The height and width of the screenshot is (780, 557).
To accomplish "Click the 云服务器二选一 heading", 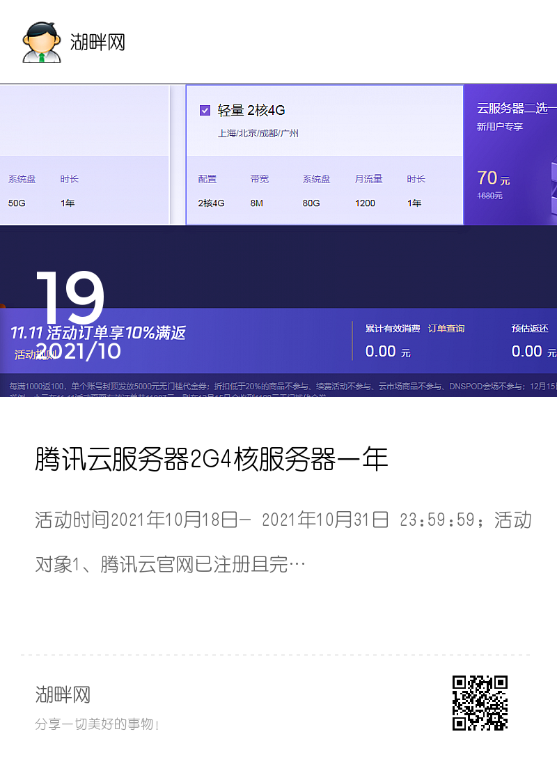I will click(517, 108).
